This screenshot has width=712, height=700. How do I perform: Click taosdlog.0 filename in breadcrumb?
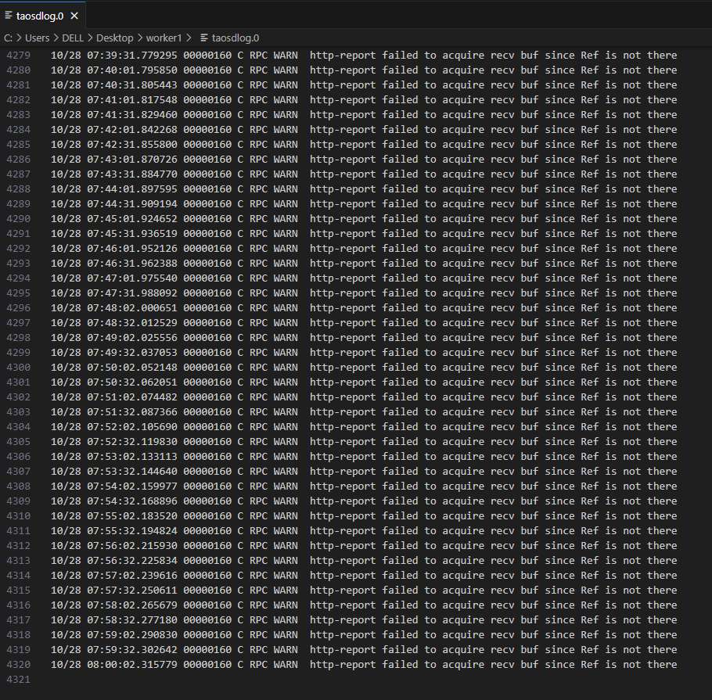[236, 38]
